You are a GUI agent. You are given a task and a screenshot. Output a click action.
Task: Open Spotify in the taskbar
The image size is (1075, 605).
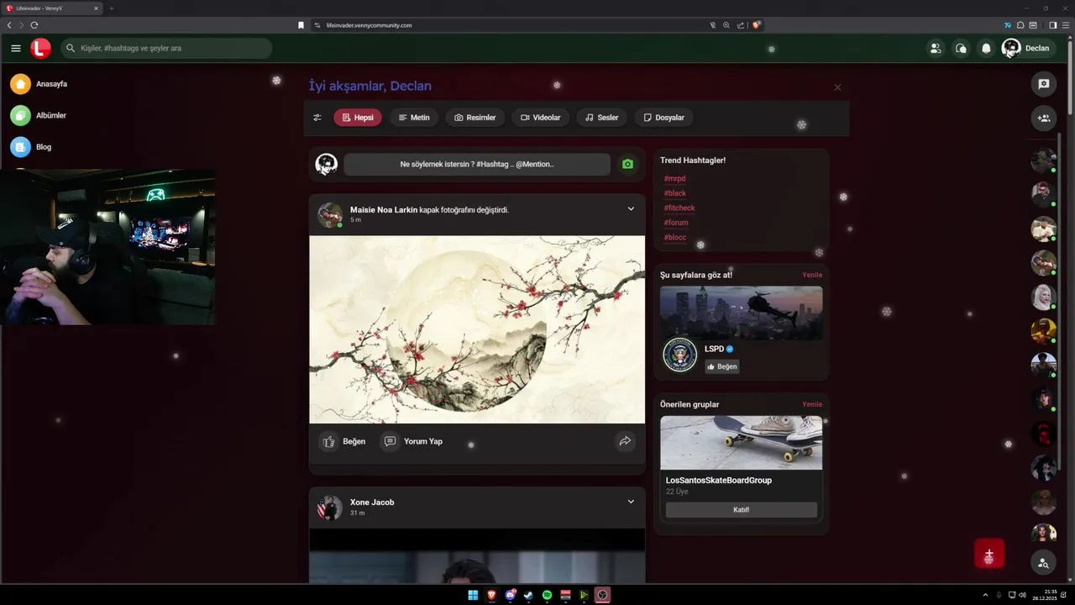pos(547,595)
